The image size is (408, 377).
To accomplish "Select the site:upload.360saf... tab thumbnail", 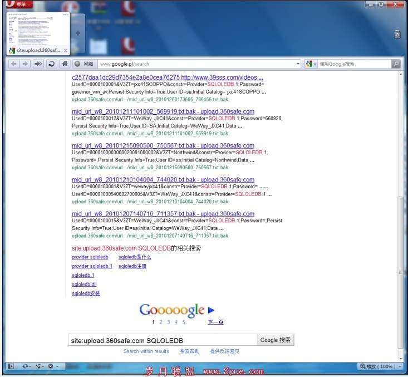I will click(38, 33).
